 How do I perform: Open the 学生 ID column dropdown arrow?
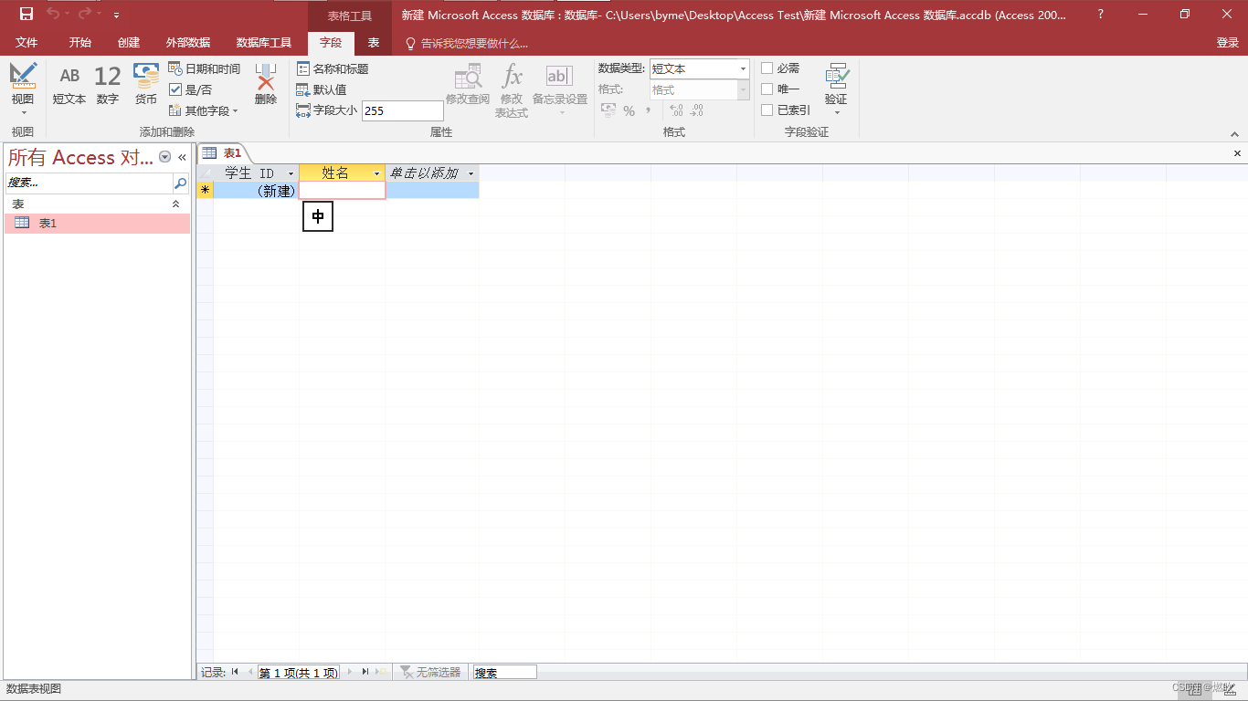click(x=291, y=173)
